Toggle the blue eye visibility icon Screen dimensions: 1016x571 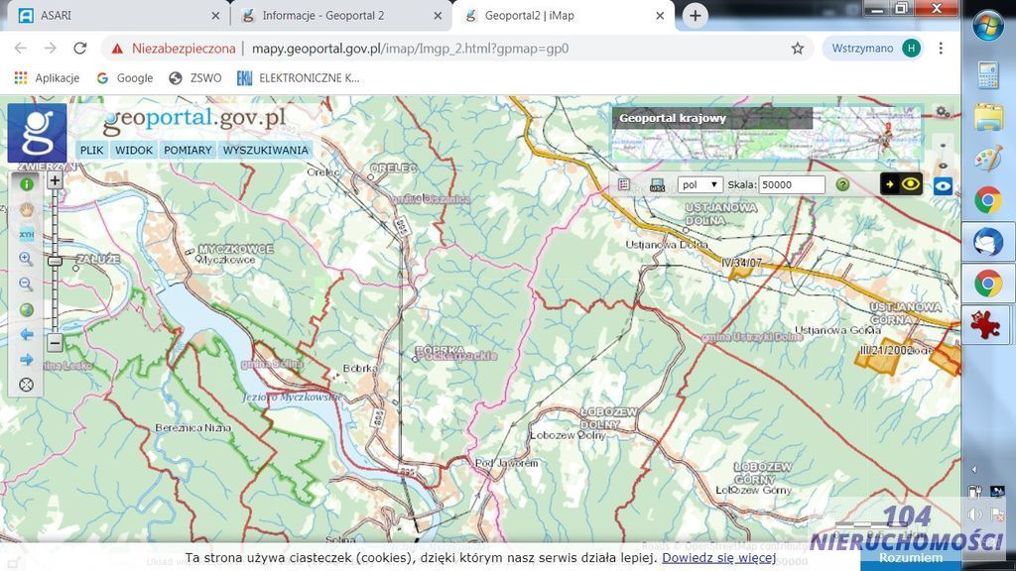coord(943,186)
